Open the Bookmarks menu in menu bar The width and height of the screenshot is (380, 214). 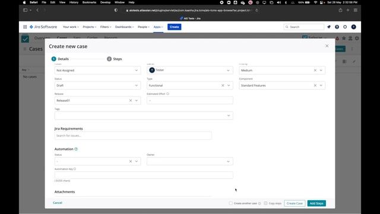coord(89,2)
